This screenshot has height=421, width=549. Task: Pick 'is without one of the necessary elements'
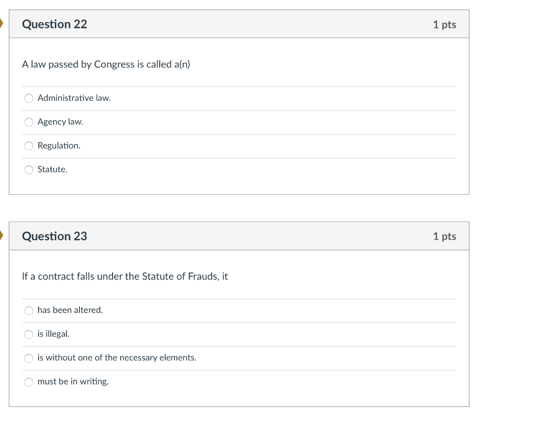tap(29, 358)
